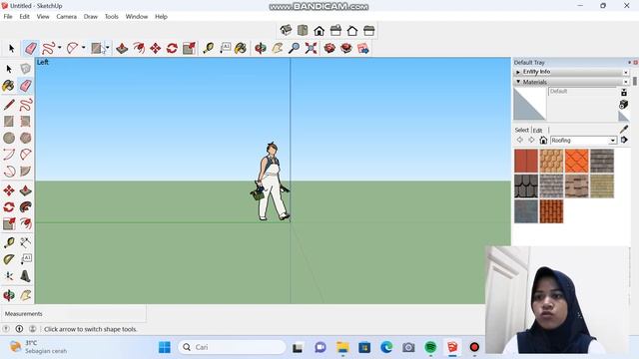Go forward in the materials browser

pos(531,140)
